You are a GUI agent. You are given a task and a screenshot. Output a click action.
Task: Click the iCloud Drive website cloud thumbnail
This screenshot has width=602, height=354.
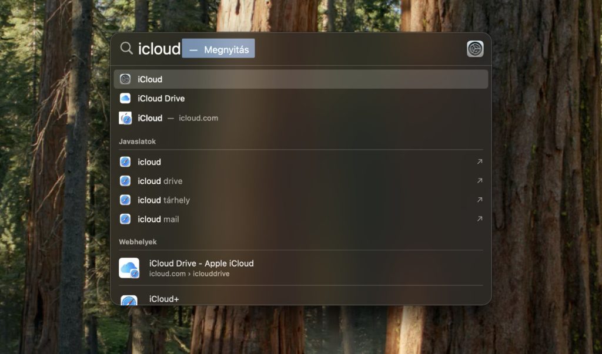(x=129, y=268)
